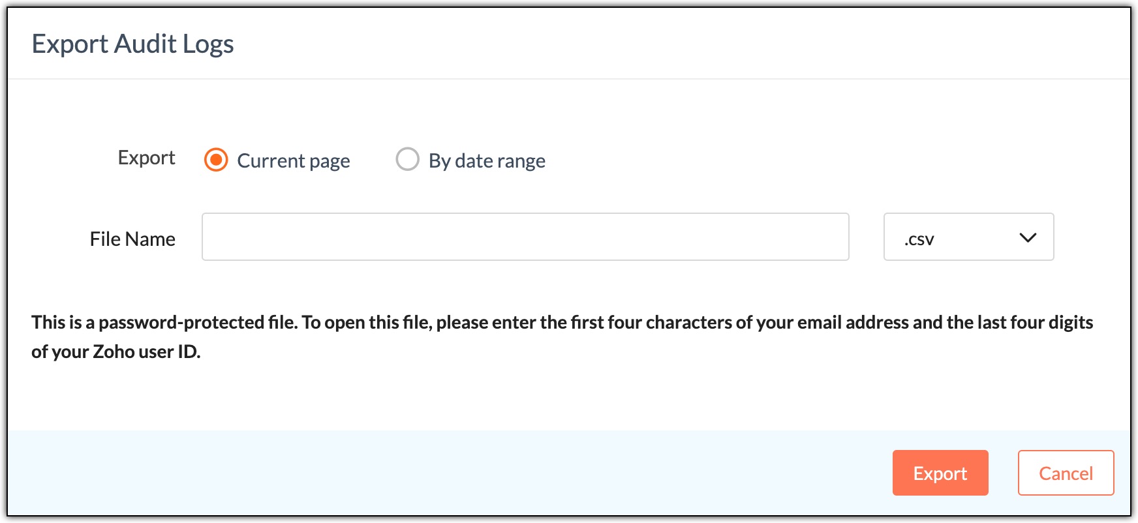Screen dimensions: 1138x523
Task: Select the Current page radio button
Action: pyautogui.click(x=216, y=160)
